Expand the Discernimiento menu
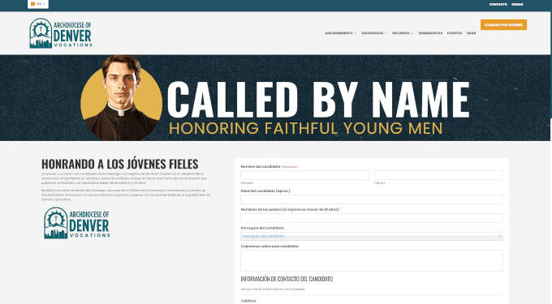 pyautogui.click(x=340, y=33)
